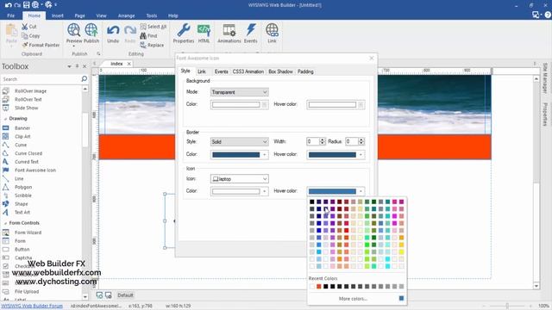The image size is (552, 310).
Task: Open the Toolbox panel options arrow
Action: pyautogui.click(x=69, y=66)
